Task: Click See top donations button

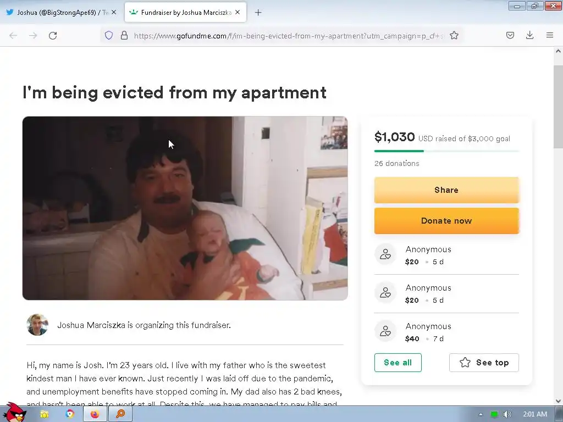Action: pyautogui.click(x=484, y=363)
